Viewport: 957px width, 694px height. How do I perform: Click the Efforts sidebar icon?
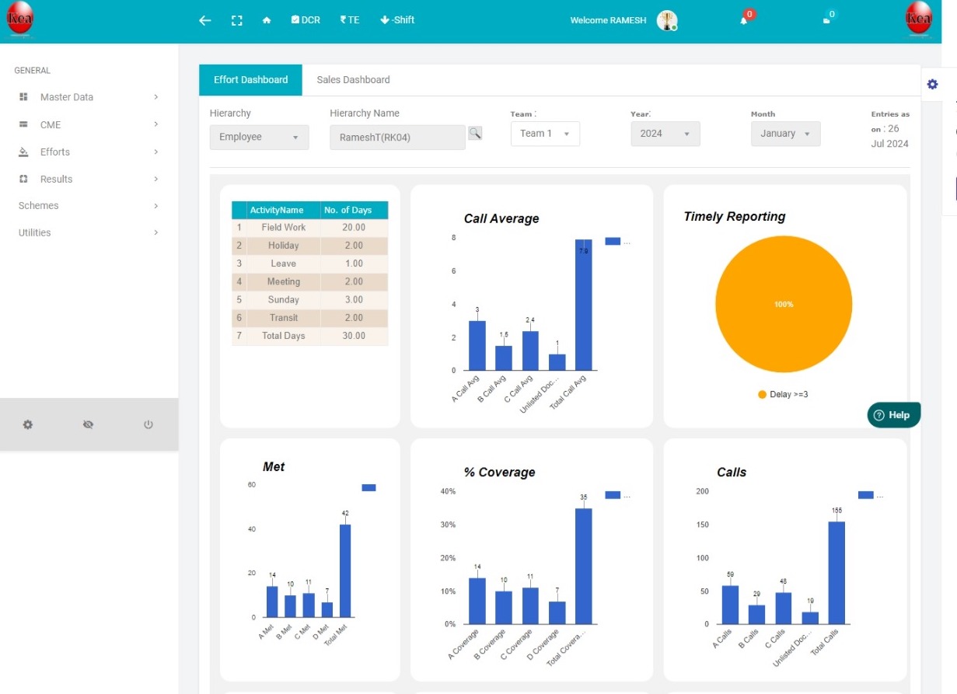[x=24, y=152]
